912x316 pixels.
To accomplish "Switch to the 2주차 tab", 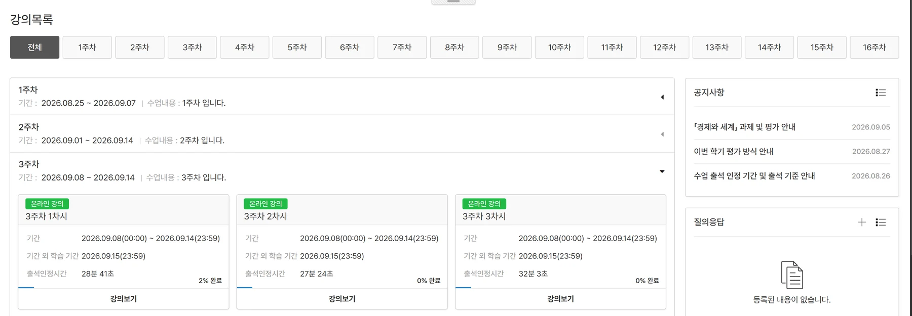I will point(140,47).
